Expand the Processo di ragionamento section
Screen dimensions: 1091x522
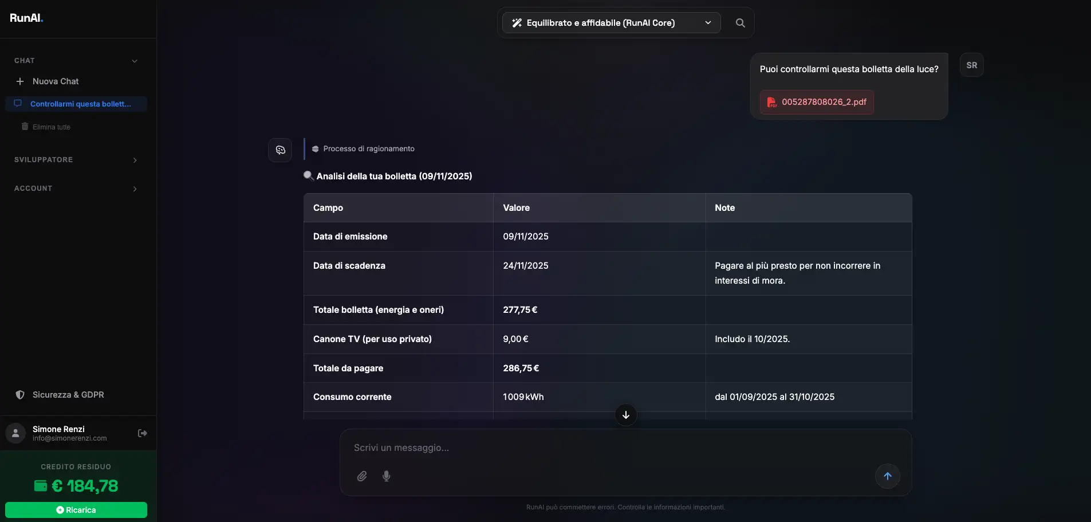tap(368, 149)
